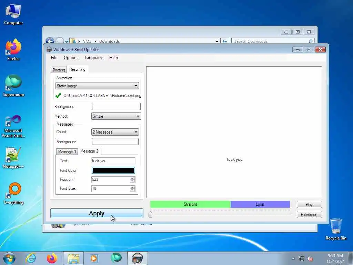This screenshot has height=265, width=353.
Task: Click the Fullscreen button
Action: tap(309, 215)
